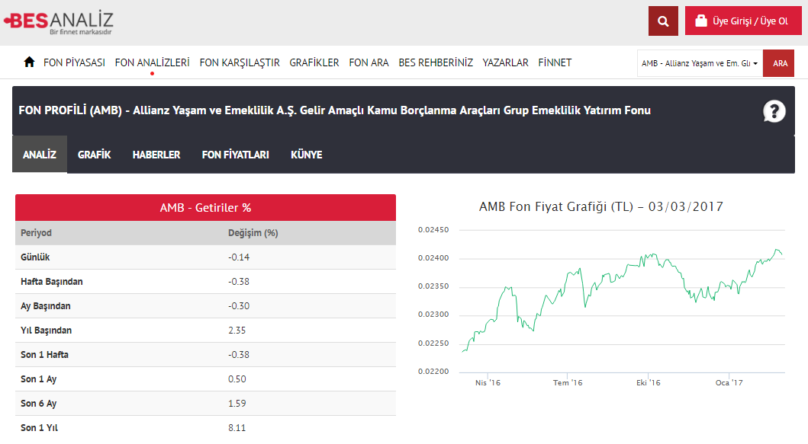Screen dimensions: 808x444
Task: Click the red ARA button
Action: [x=779, y=63]
